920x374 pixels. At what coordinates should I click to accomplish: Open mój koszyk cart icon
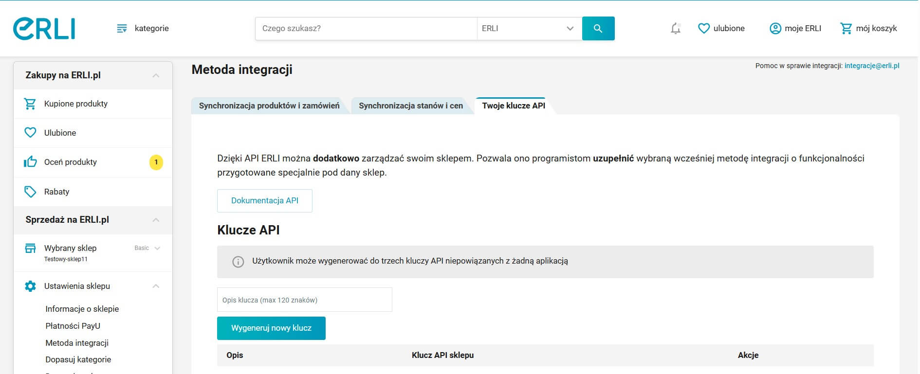846,29
